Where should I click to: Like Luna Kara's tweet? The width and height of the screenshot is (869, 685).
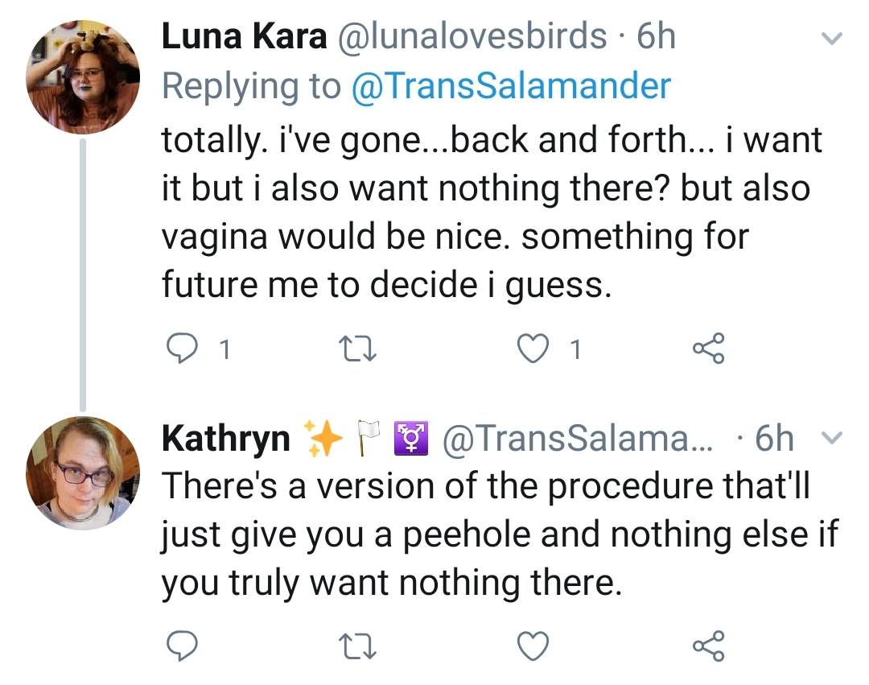[x=533, y=349]
